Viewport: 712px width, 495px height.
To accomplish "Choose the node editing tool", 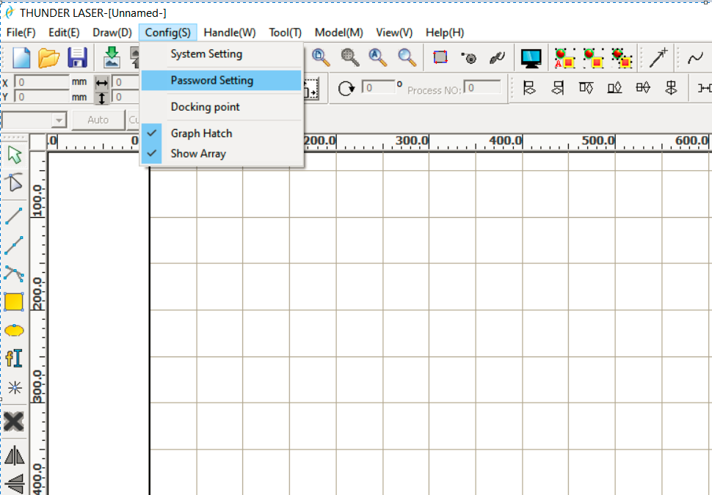I will click(x=14, y=183).
